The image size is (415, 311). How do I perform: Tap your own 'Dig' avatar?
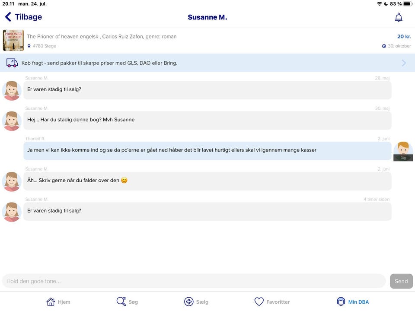[403, 151]
